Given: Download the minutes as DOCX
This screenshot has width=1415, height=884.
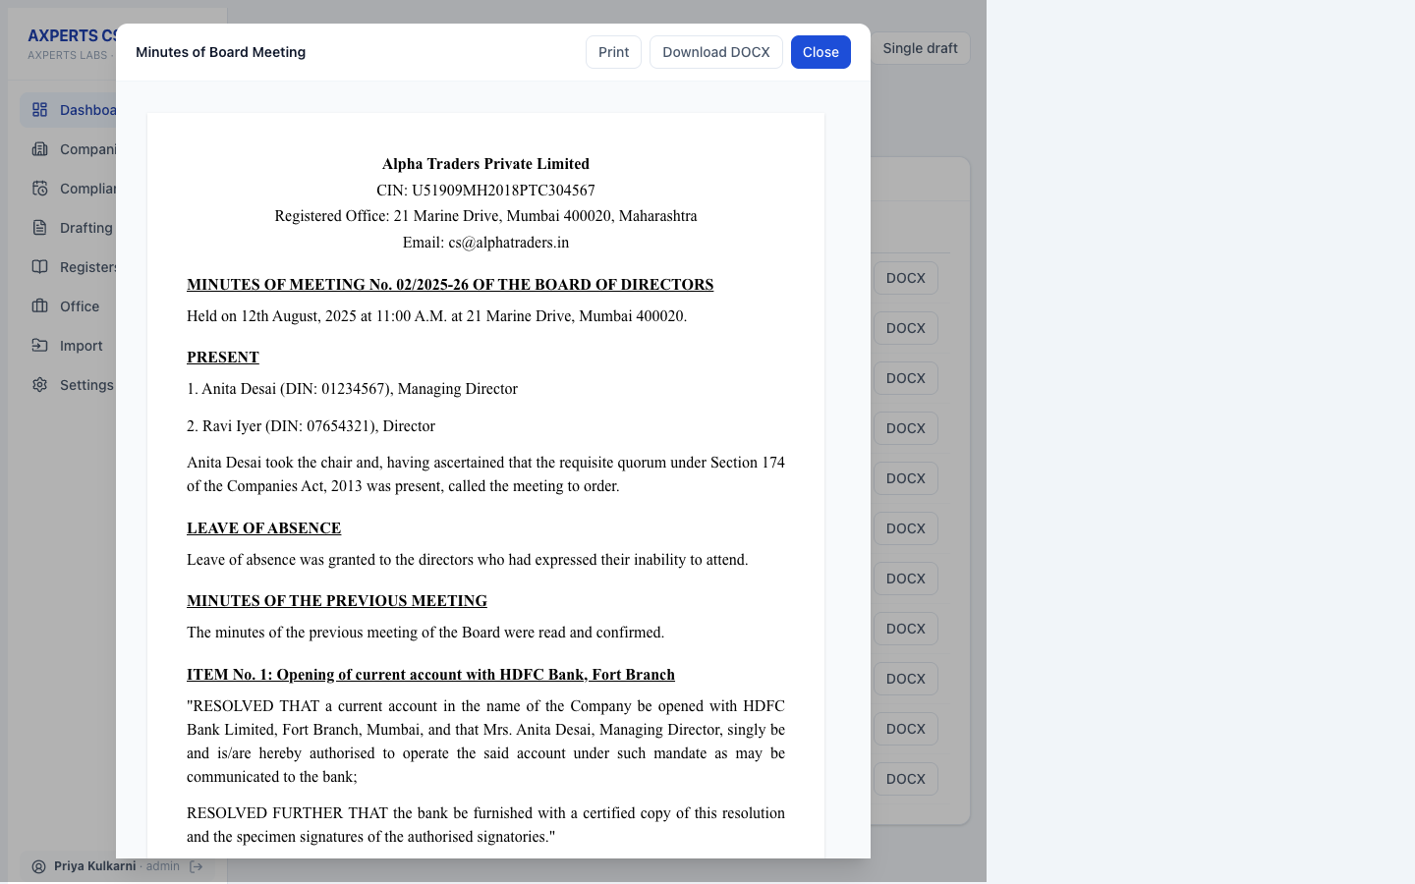Looking at the screenshot, I should click(715, 52).
